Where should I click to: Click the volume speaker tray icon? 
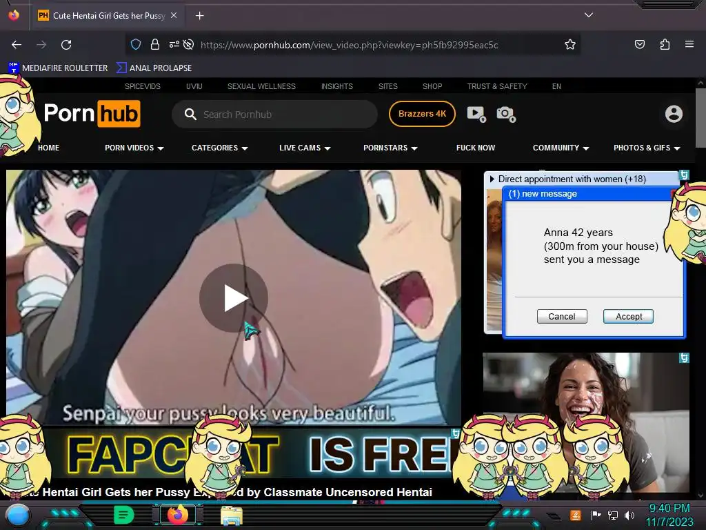[x=629, y=515]
